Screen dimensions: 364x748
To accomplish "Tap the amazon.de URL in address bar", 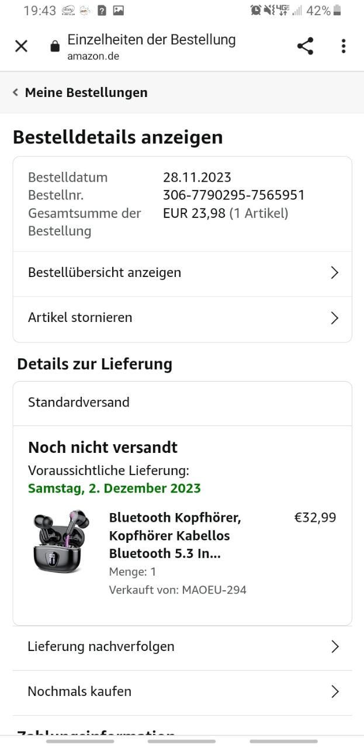I will pos(93,56).
